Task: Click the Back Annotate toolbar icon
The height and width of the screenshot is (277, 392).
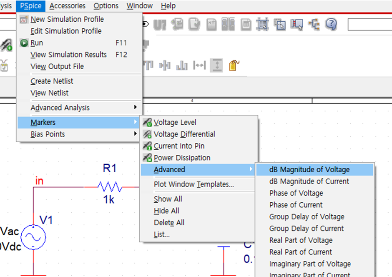Action: pos(178,25)
